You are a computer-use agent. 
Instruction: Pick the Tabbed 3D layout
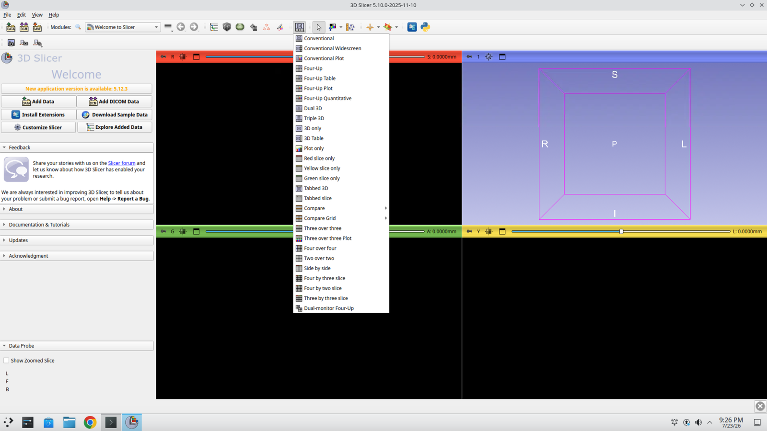(341, 188)
